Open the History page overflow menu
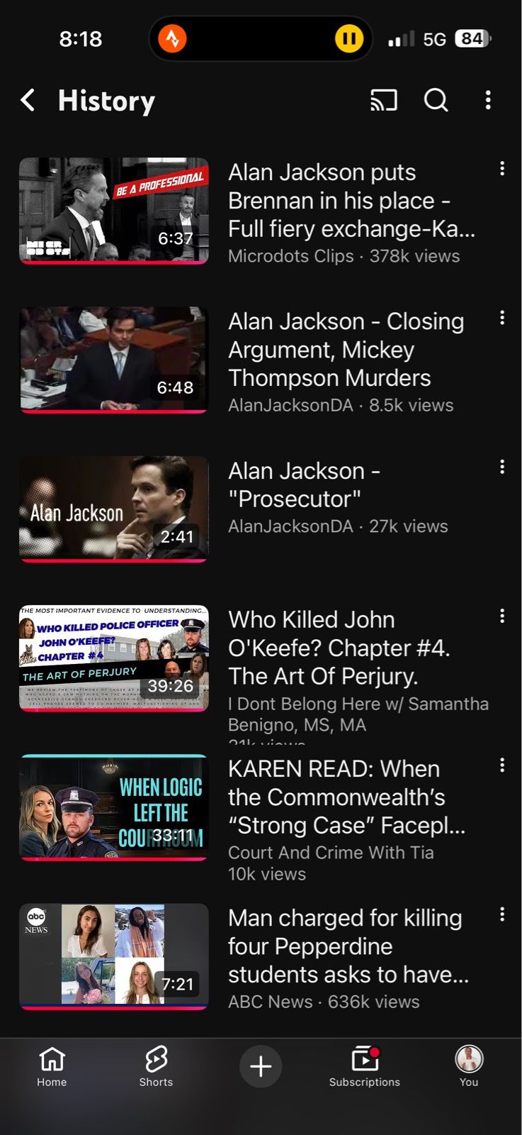Screen dimensions: 522x1135 pyautogui.click(x=488, y=100)
